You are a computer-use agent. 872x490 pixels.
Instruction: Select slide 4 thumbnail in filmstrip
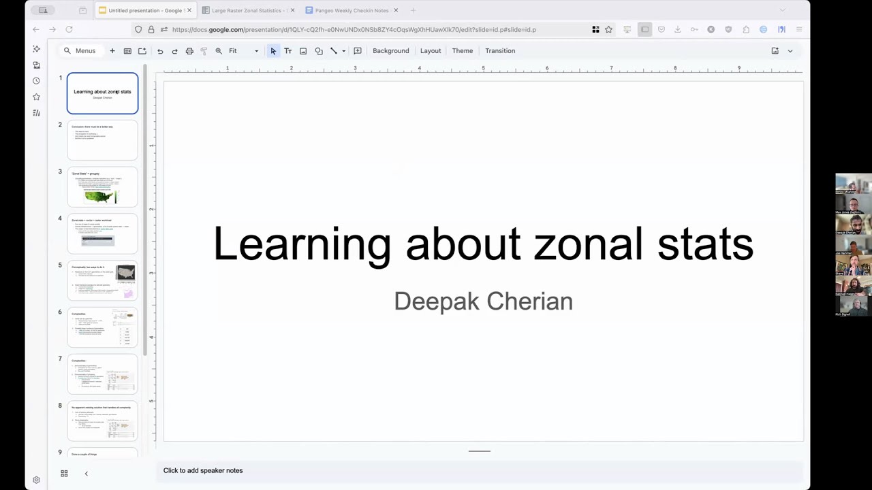tap(102, 233)
